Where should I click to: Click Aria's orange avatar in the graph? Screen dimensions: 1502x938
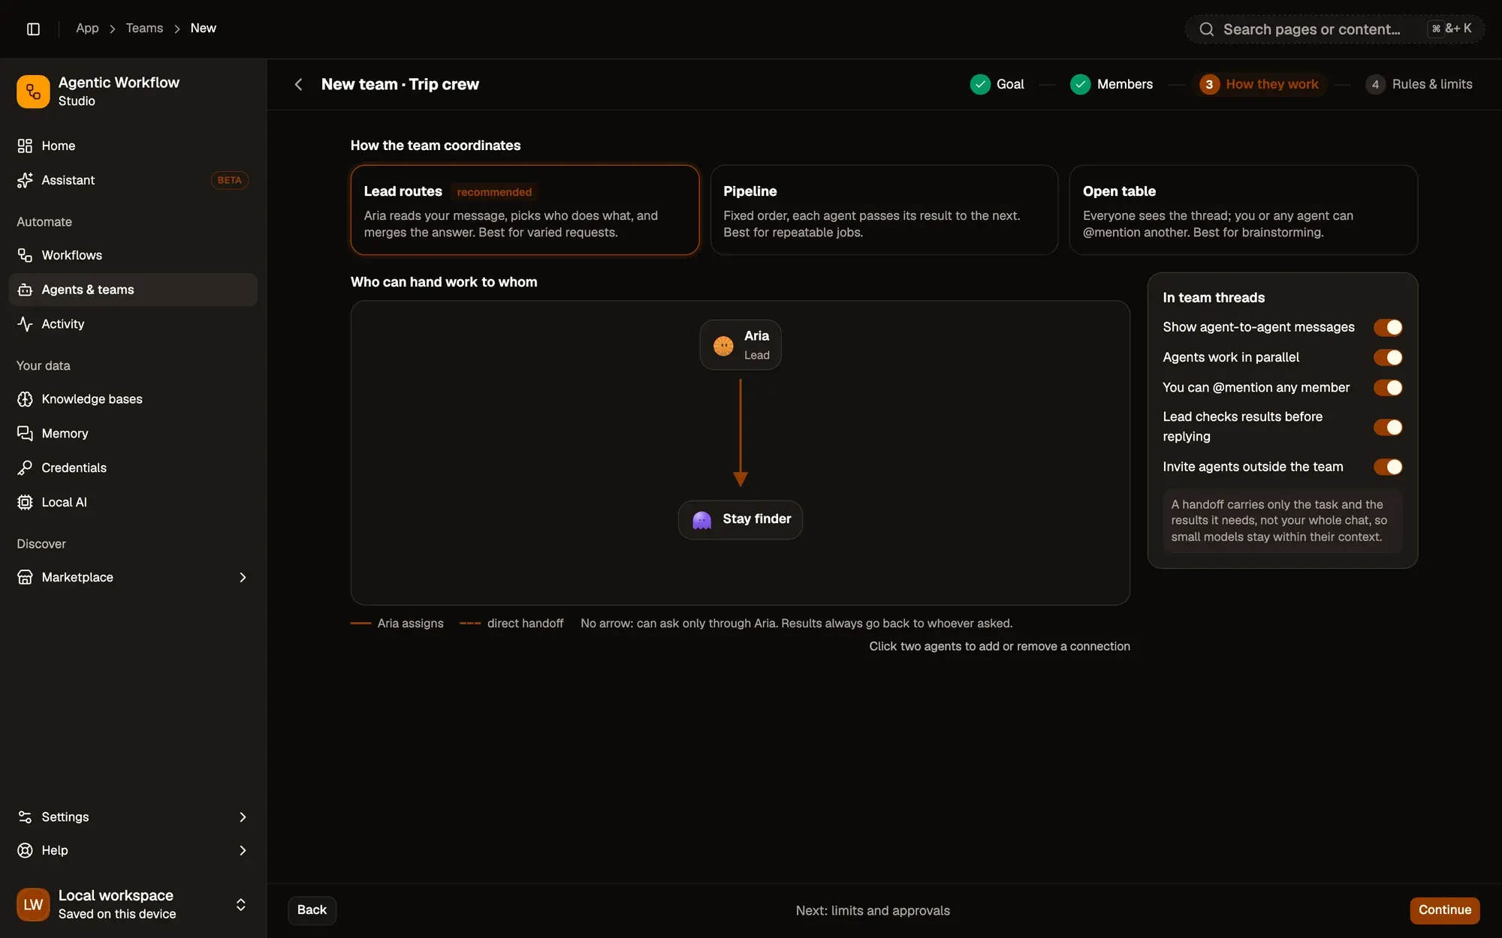pos(723,345)
